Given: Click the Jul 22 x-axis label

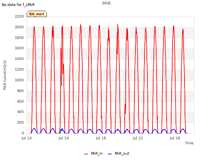Looking at the screenshot, I should [138, 138].
